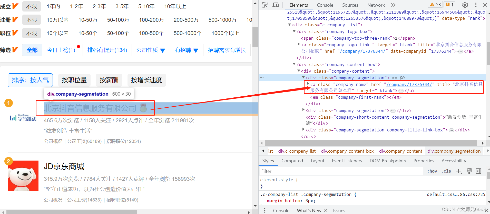Open 北京抖音信息服务有限公司 company link

pos(90,108)
